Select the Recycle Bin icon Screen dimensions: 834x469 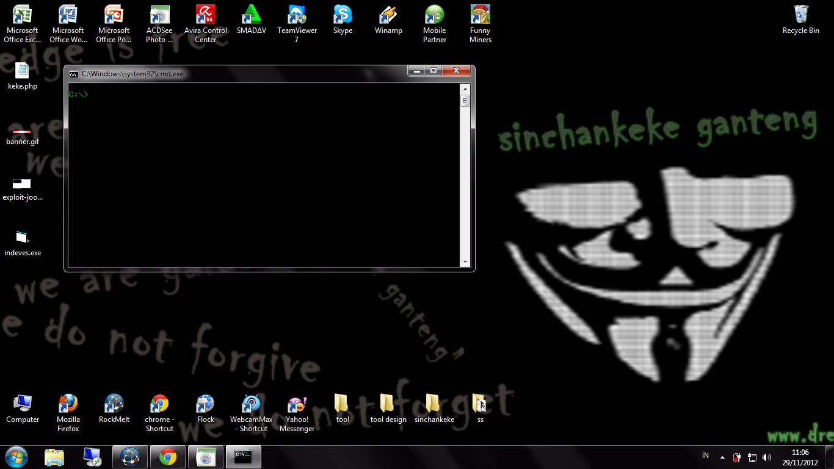[801, 19]
